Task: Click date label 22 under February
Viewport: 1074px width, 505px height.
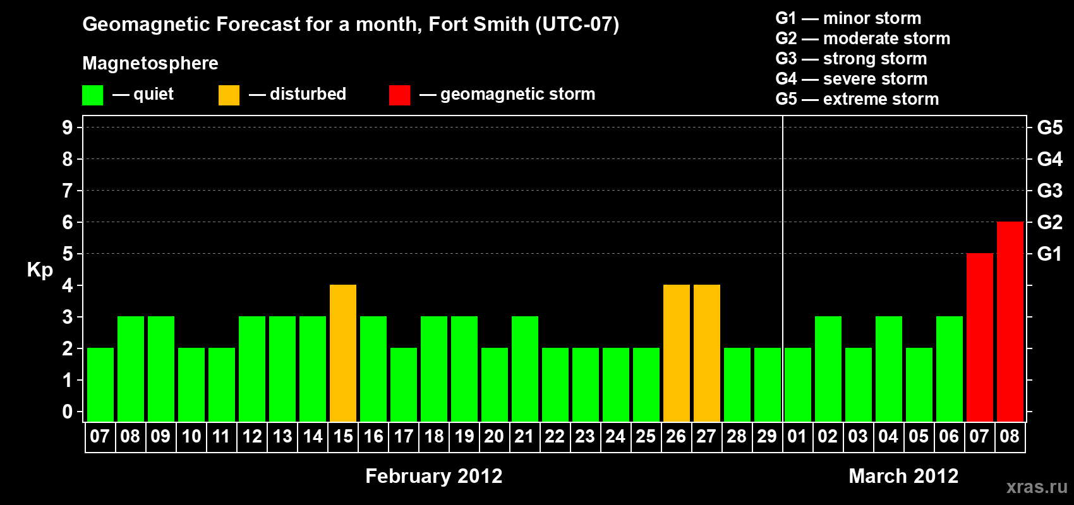Action: 555,436
